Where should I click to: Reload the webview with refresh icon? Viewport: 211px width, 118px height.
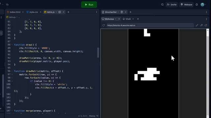(x=104, y=25)
